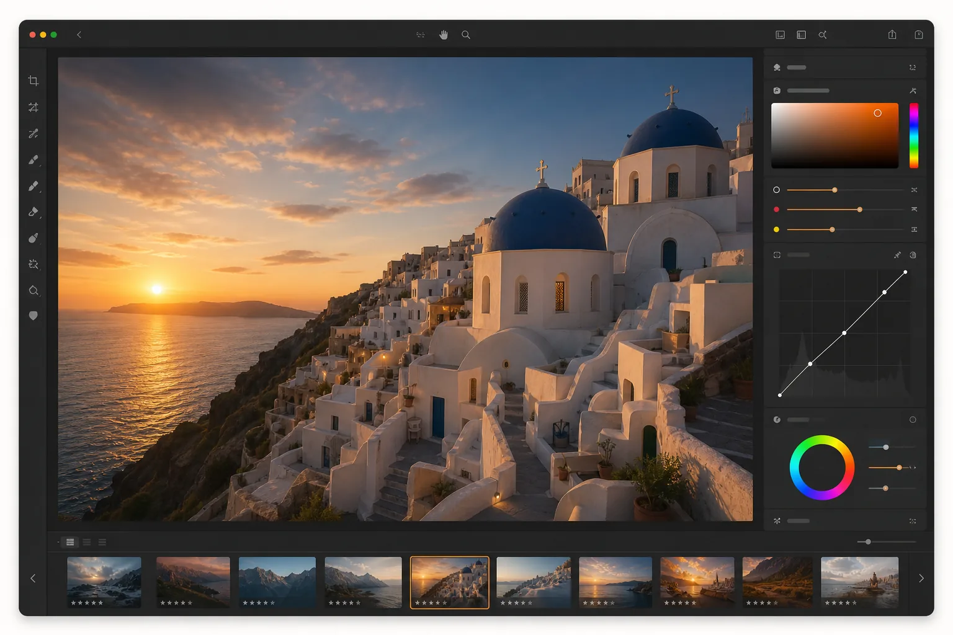The width and height of the screenshot is (953, 635).
Task: Click the Share icon in the title bar
Action: [x=892, y=35]
